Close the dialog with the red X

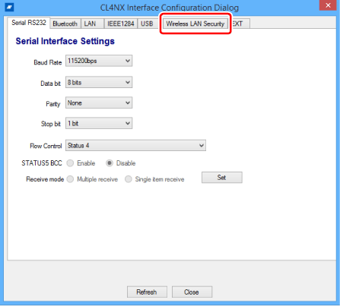[x=328, y=5]
